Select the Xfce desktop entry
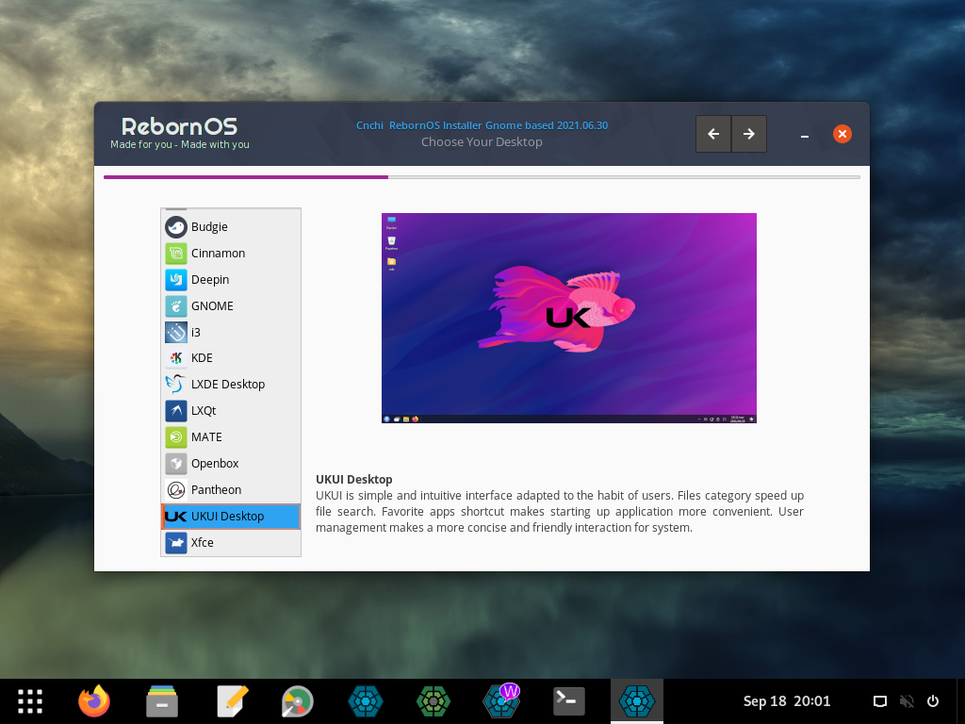This screenshot has height=724, width=965. click(x=231, y=543)
